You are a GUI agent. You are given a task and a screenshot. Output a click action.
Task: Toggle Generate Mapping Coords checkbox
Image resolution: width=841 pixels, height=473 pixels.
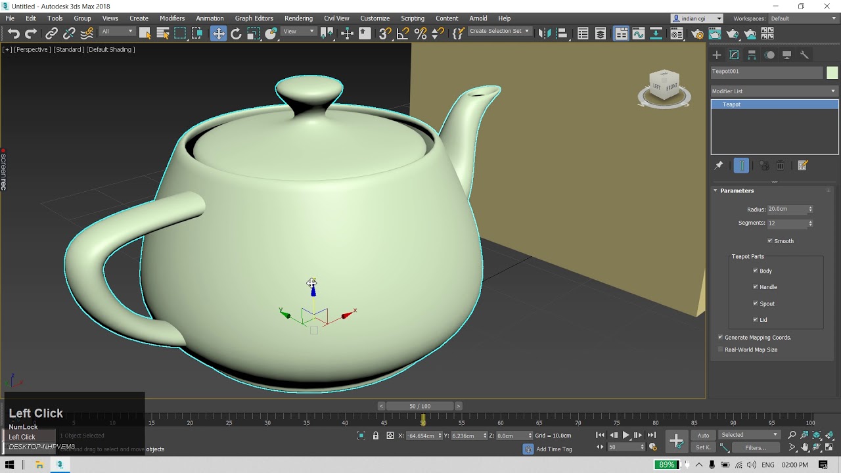[x=721, y=337]
